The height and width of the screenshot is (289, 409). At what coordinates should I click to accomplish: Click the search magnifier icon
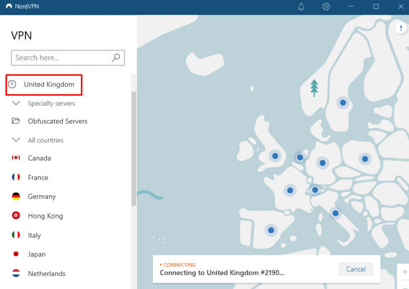point(116,58)
